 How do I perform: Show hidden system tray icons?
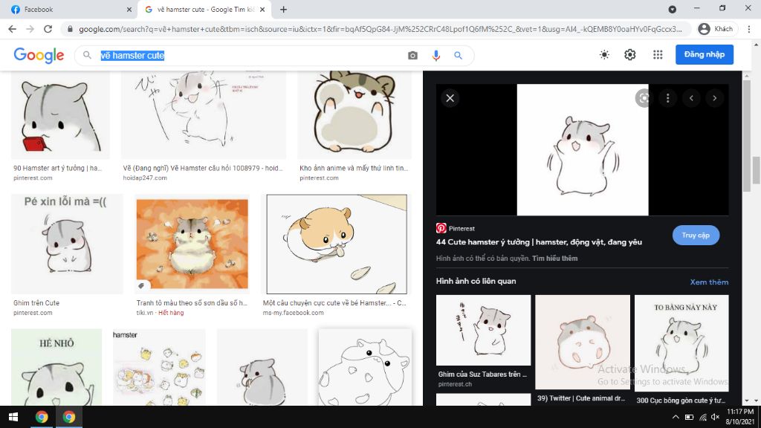point(676,417)
